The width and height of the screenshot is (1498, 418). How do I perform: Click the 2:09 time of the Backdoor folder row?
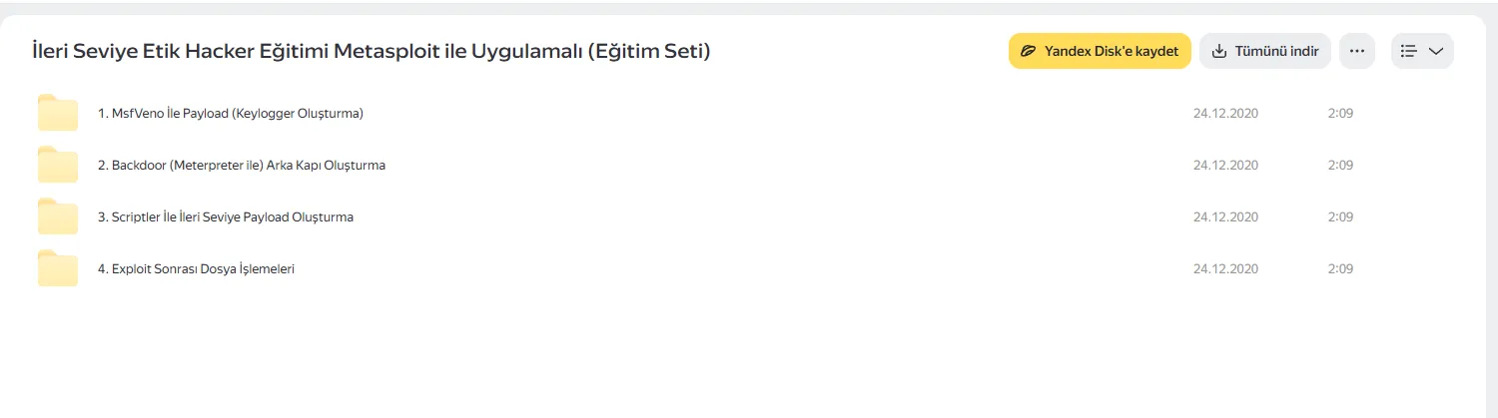pos(1340,166)
